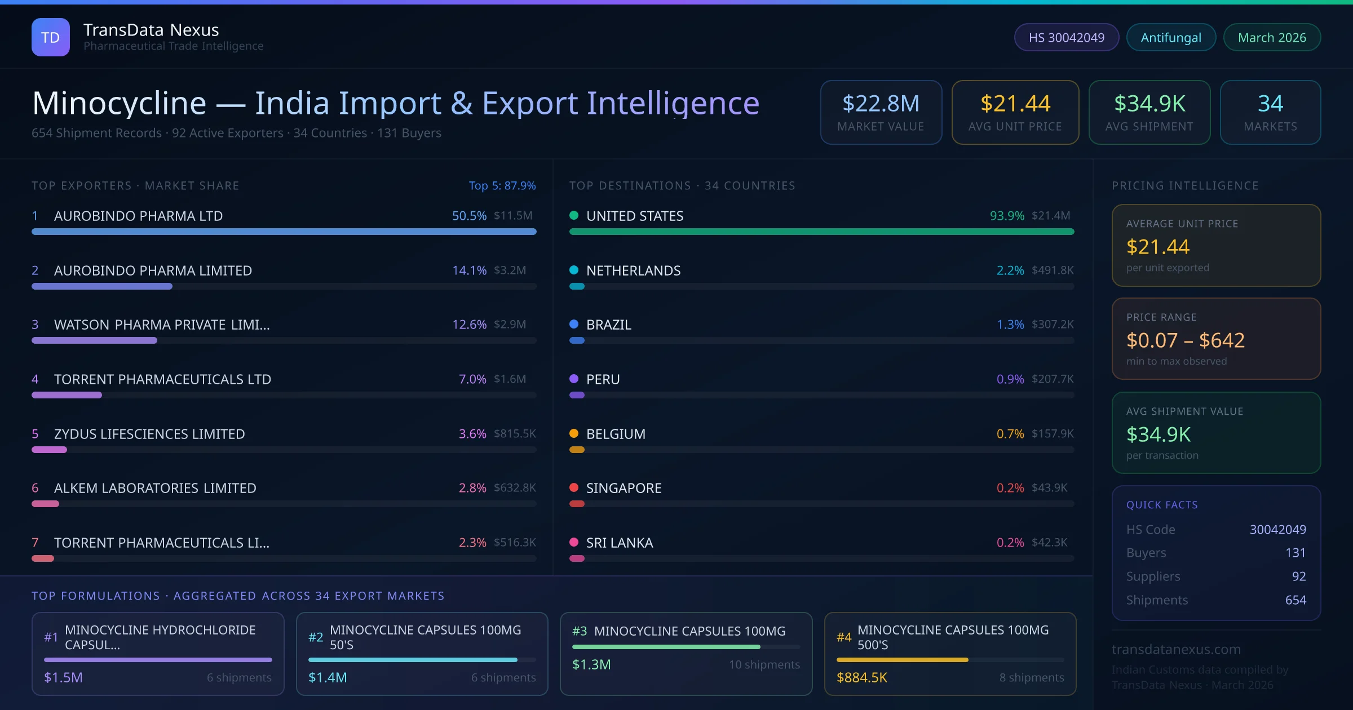Viewport: 1353px width, 710px height.
Task: Click the purple Peru dot marker
Action: [574, 379]
